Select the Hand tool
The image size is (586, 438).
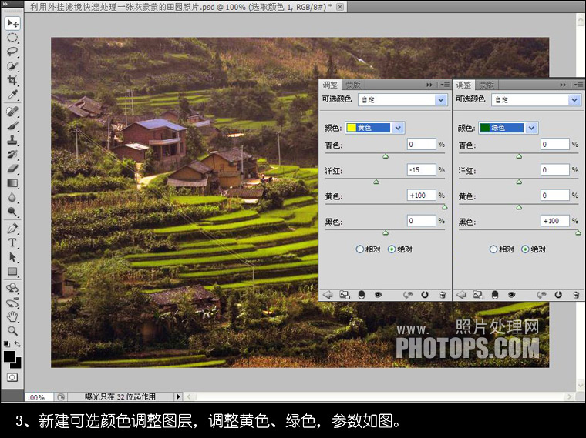(x=12, y=316)
